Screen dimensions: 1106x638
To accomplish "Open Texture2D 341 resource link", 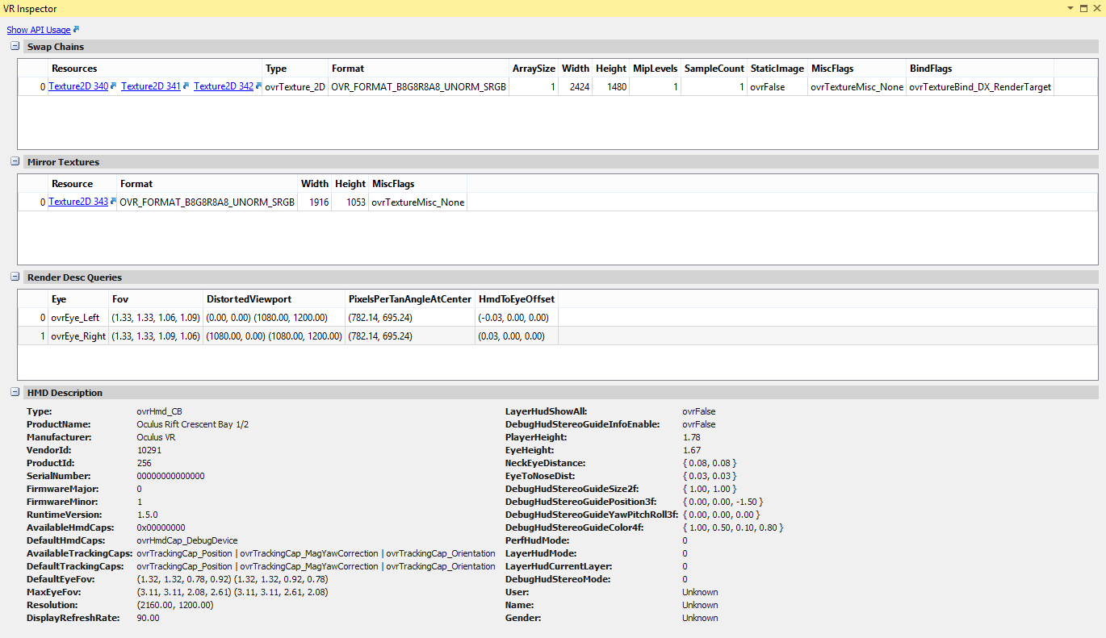I will point(150,86).
